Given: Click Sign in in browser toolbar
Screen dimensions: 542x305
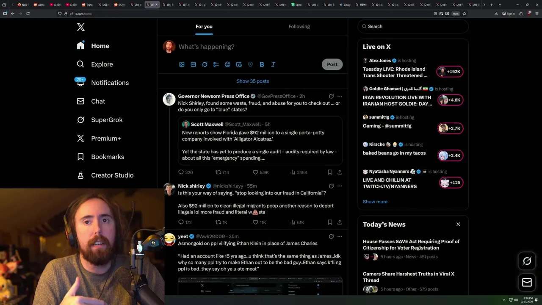Looking at the screenshot, I should pyautogui.click(x=508, y=14).
